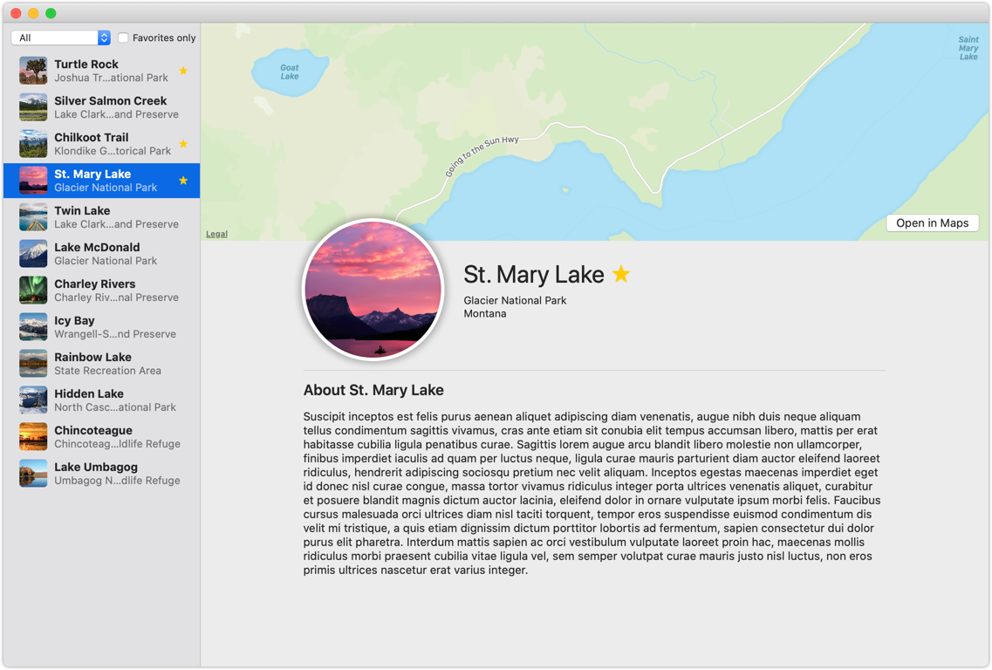Click the circular St. Mary Lake photo
The height and width of the screenshot is (670, 992).
click(x=373, y=290)
